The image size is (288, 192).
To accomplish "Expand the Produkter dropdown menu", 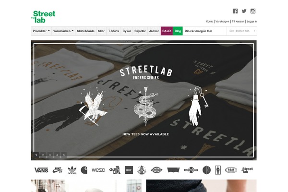I will 41,31.
